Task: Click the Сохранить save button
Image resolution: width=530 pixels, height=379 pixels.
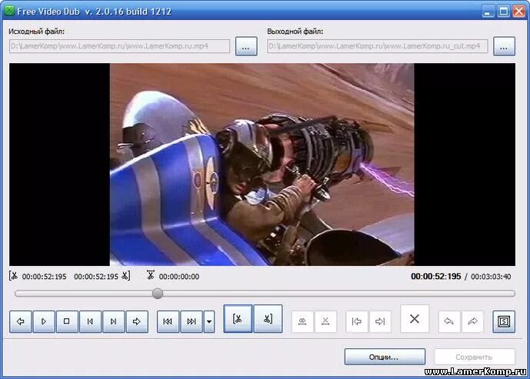Action: [x=475, y=357]
